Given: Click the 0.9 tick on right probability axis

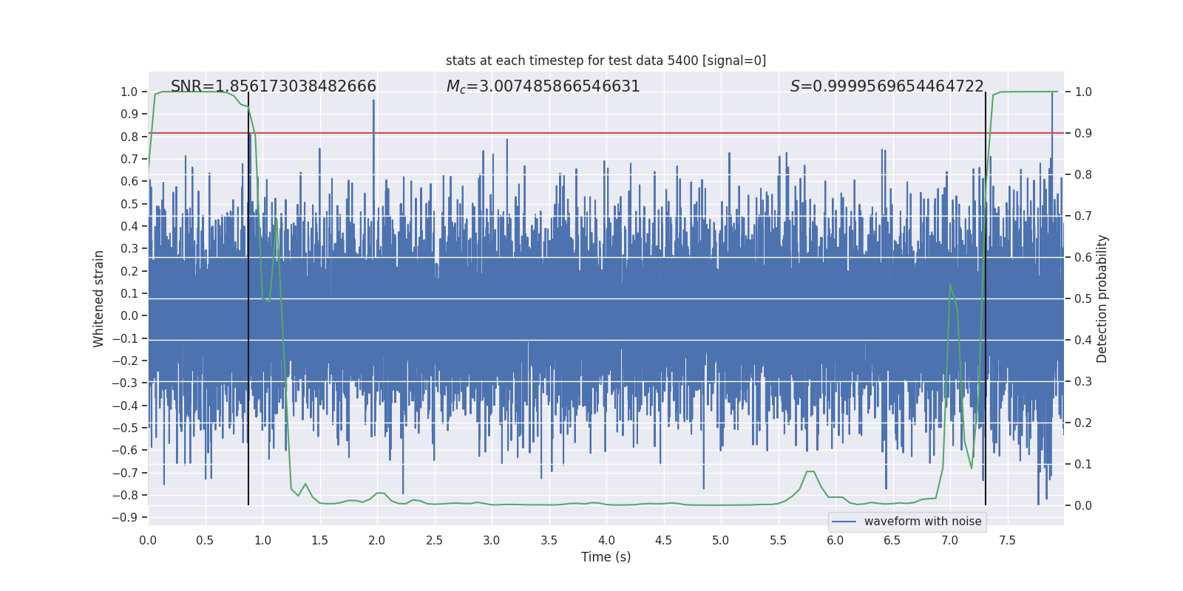Looking at the screenshot, I should (x=1083, y=134).
